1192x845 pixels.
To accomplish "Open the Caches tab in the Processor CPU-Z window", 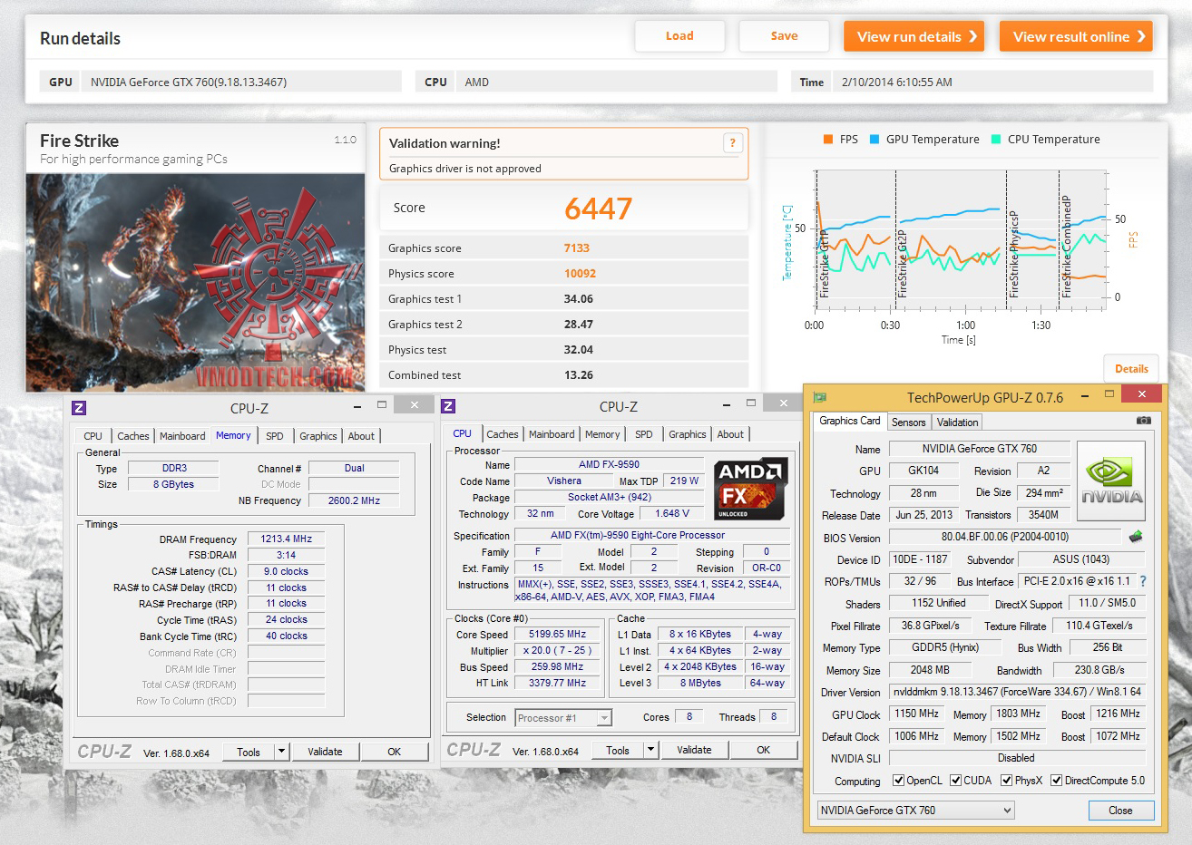I will 503,434.
